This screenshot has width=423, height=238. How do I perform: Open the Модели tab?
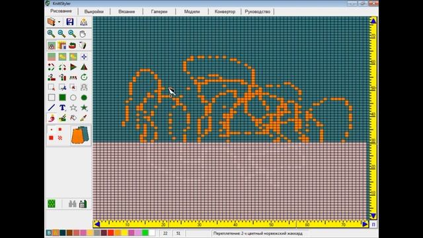(192, 12)
